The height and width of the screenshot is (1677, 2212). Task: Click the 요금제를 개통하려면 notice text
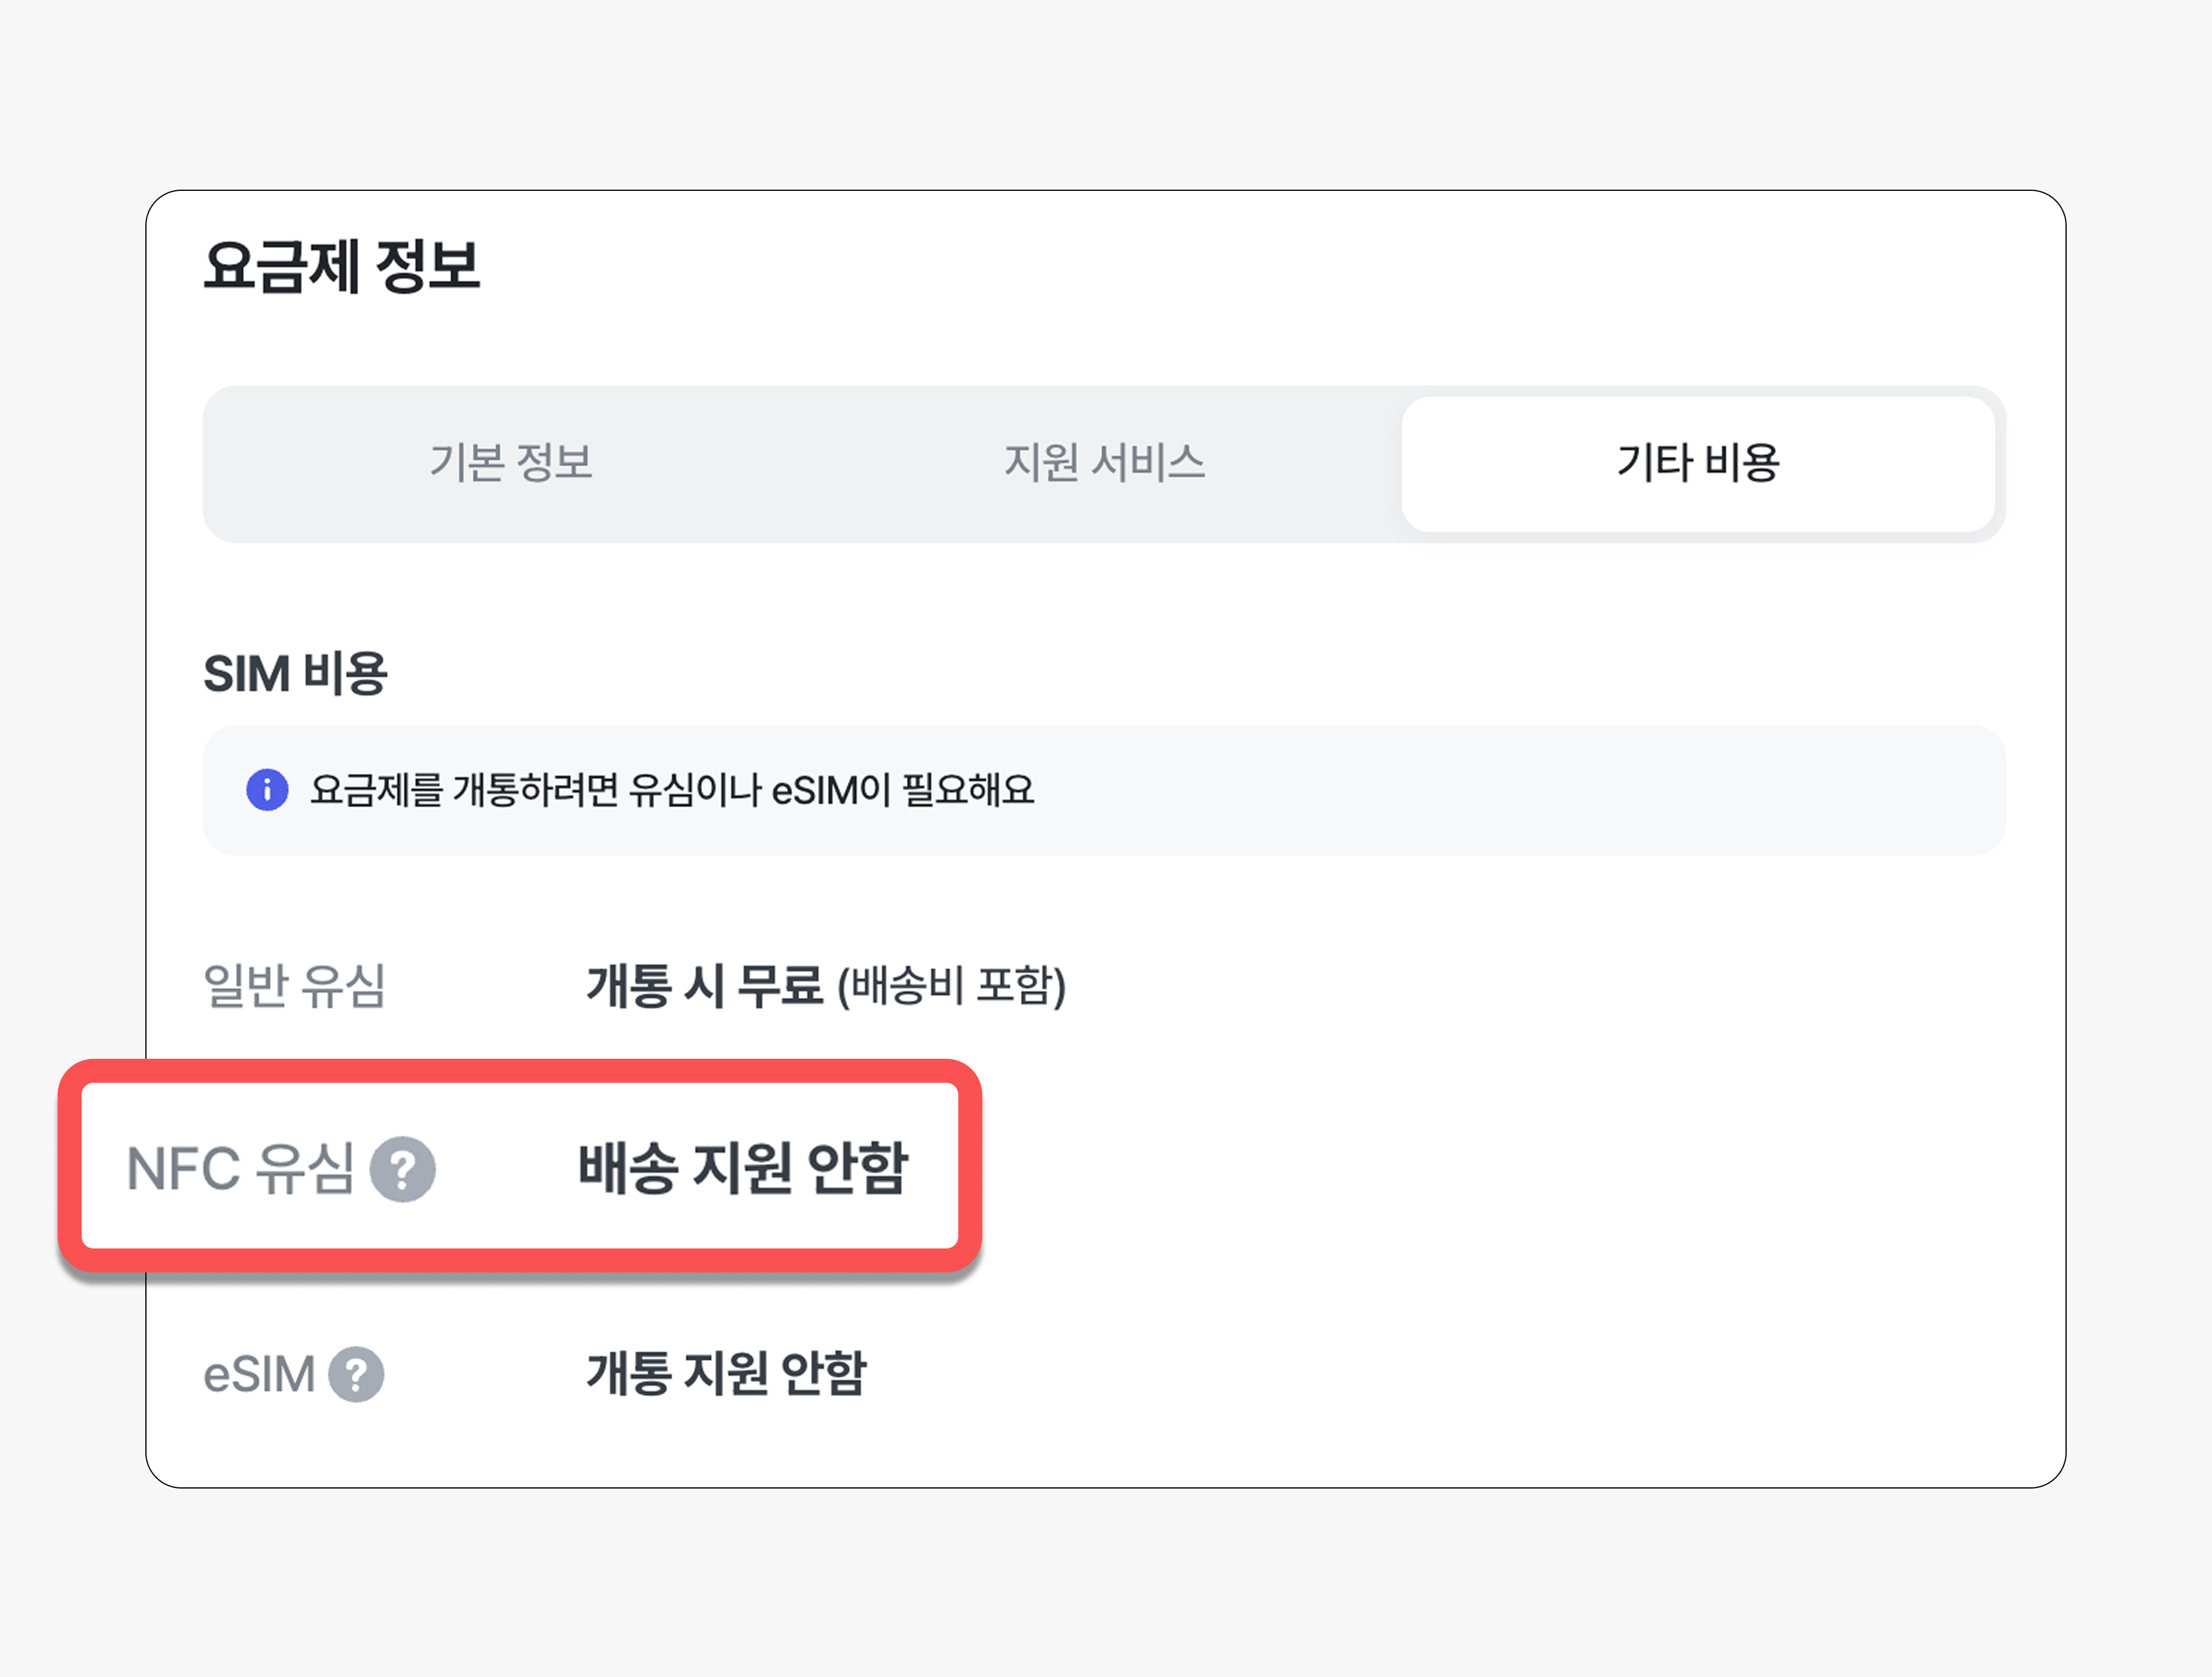coord(672,789)
